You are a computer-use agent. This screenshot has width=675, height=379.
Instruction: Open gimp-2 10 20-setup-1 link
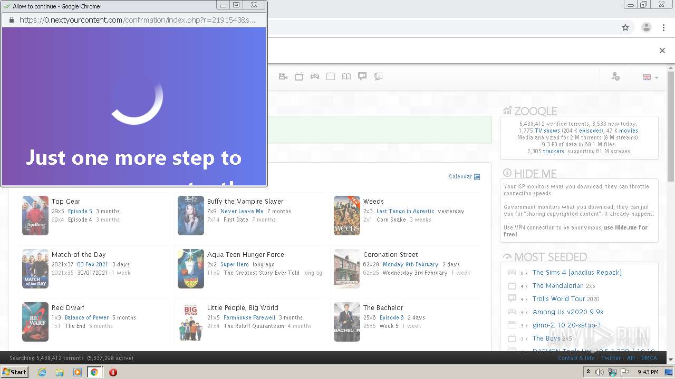(567, 325)
